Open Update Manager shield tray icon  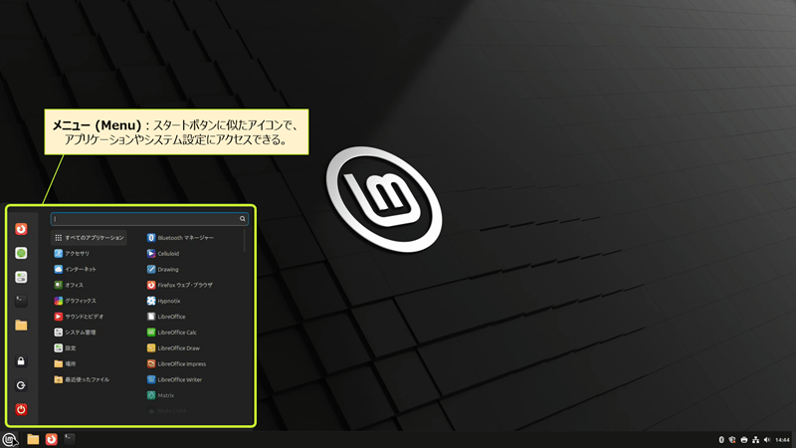pos(732,440)
